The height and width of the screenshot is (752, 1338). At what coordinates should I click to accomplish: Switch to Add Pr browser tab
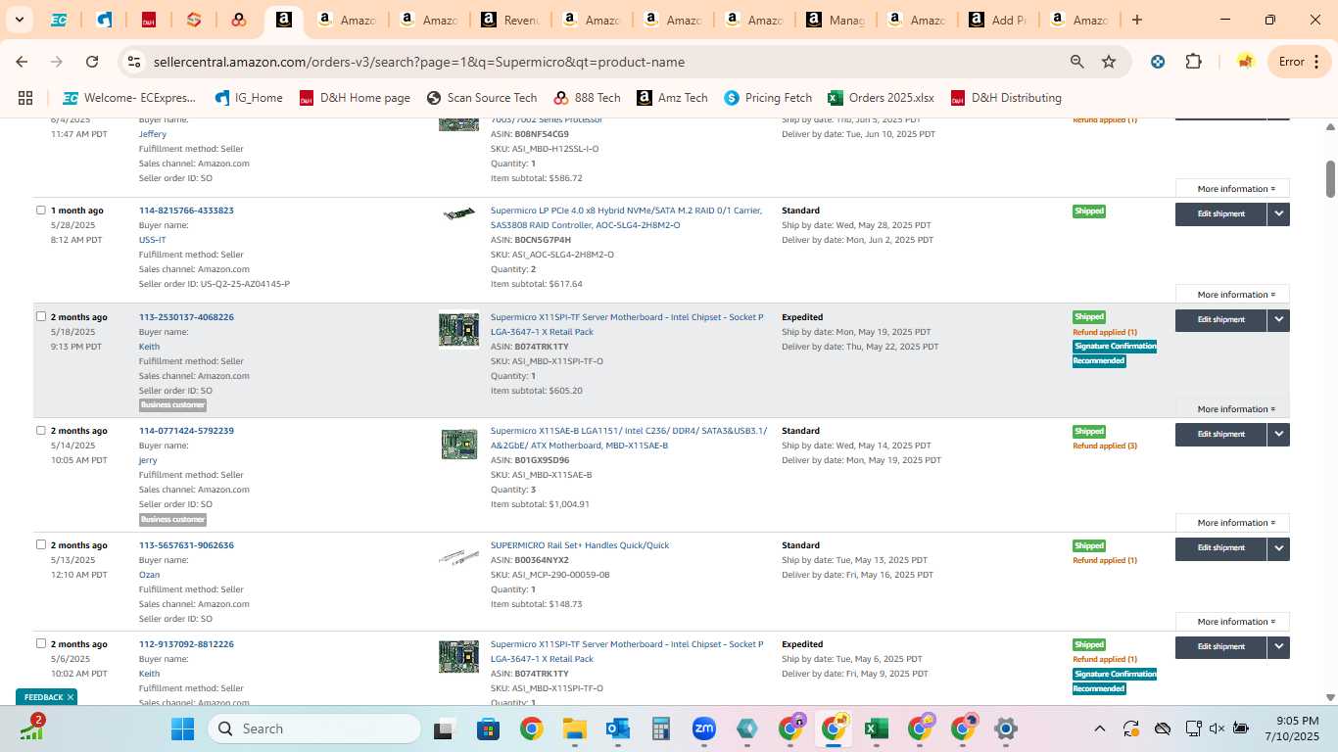click(x=996, y=20)
